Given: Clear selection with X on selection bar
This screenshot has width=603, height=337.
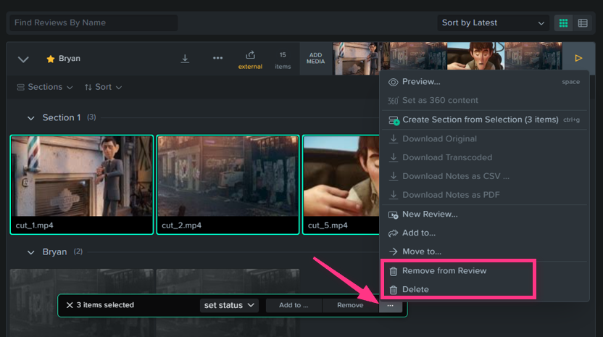Looking at the screenshot, I should click(70, 305).
